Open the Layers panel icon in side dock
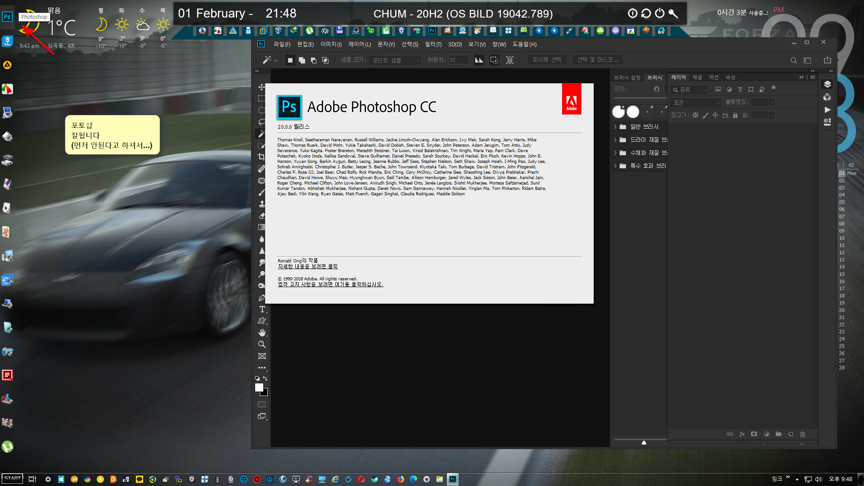 click(x=827, y=84)
